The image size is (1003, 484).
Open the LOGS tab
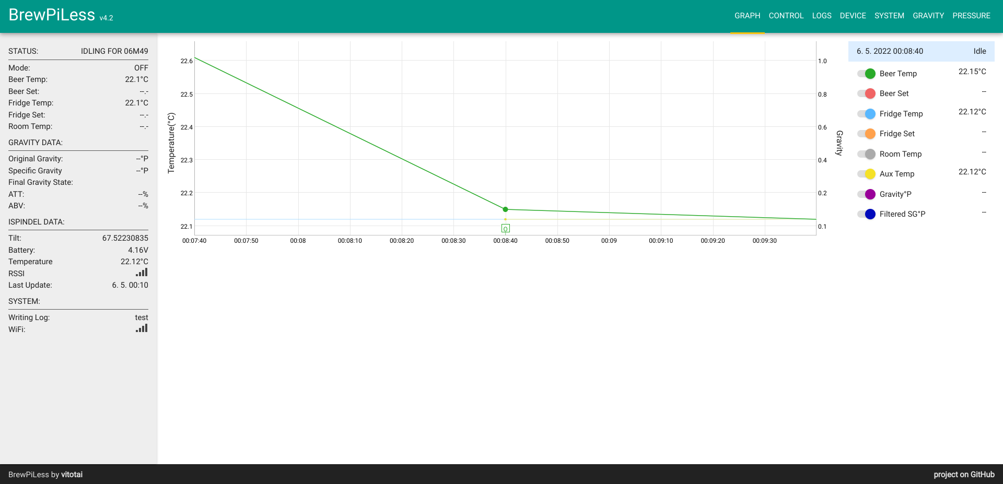[x=822, y=16]
